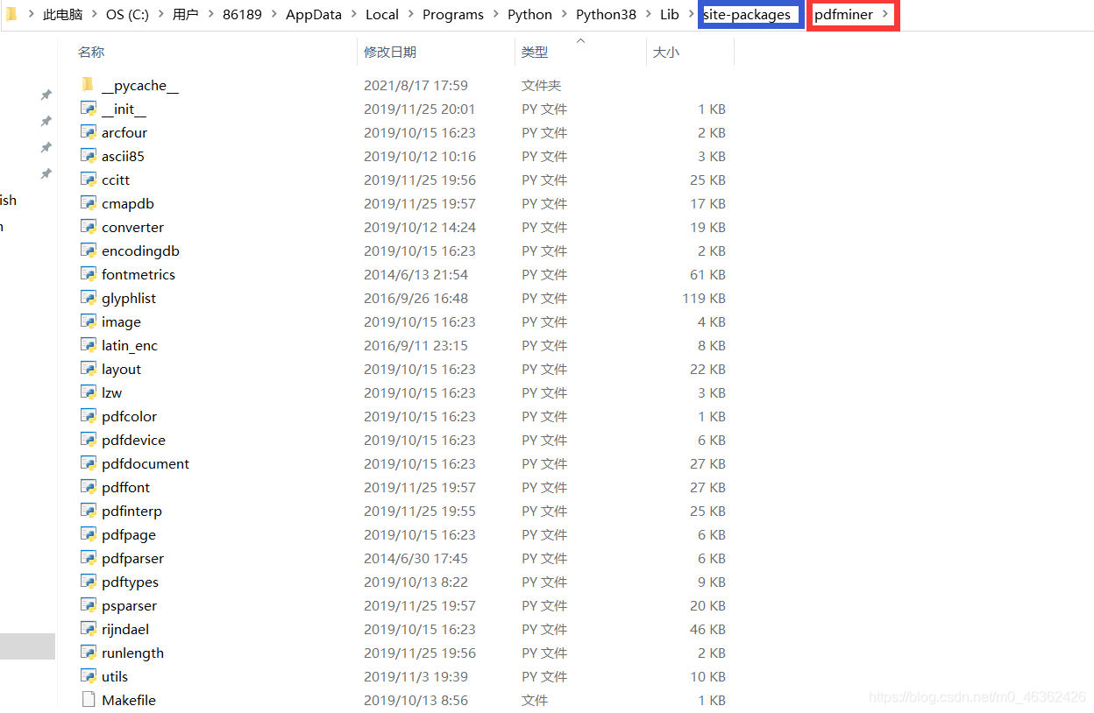Viewport: 1094px width, 713px height.
Task: Unpin the bottom pinned Quick Access item
Action: click(46, 174)
